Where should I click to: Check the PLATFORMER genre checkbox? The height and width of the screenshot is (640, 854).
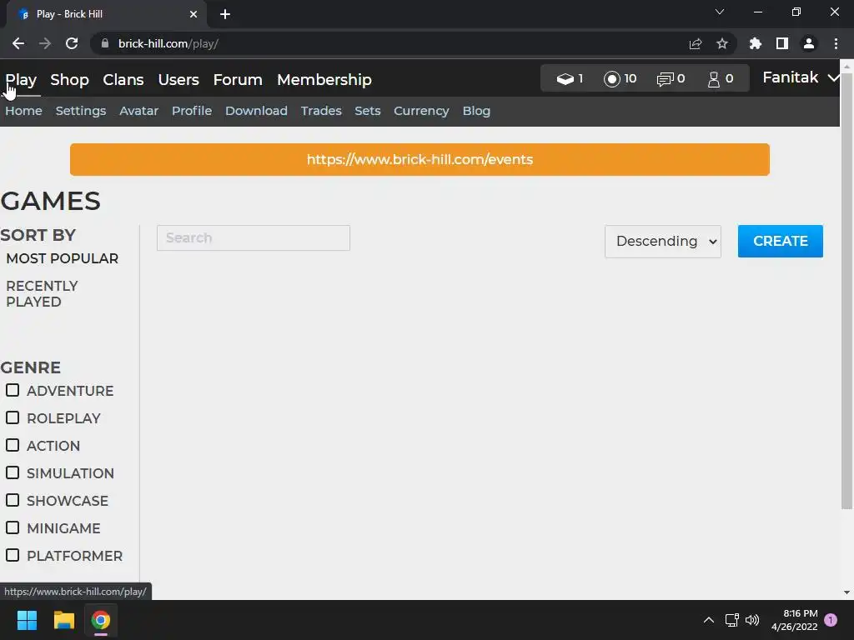click(13, 555)
